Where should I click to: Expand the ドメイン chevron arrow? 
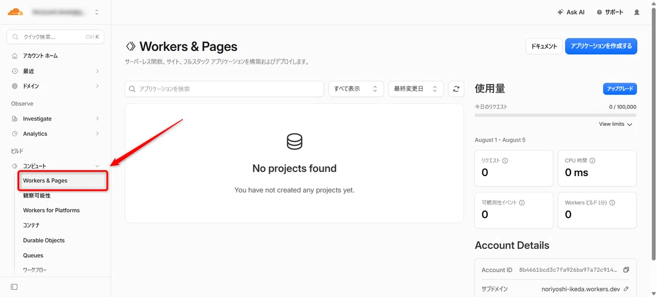(x=97, y=86)
